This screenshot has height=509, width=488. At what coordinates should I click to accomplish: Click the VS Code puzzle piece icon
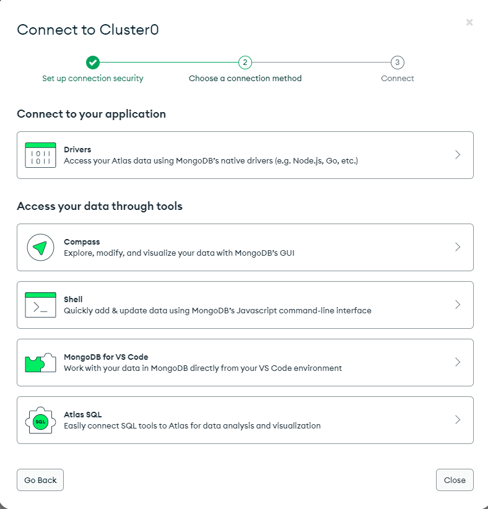41,363
